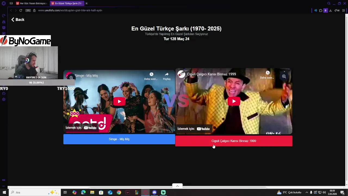Open the Opera AI assistant button

click(x=337, y=10)
